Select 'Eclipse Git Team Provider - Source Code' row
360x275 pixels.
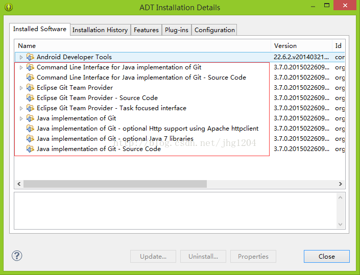pyautogui.click(x=180, y=98)
